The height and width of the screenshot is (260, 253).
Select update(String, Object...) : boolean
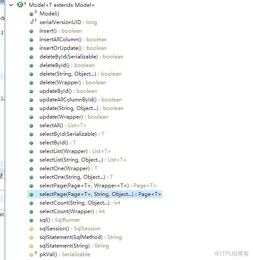pos(82,108)
